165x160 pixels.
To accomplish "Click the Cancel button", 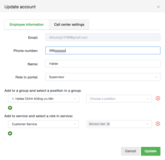I will [130, 151].
